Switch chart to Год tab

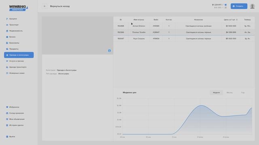coord(243,93)
